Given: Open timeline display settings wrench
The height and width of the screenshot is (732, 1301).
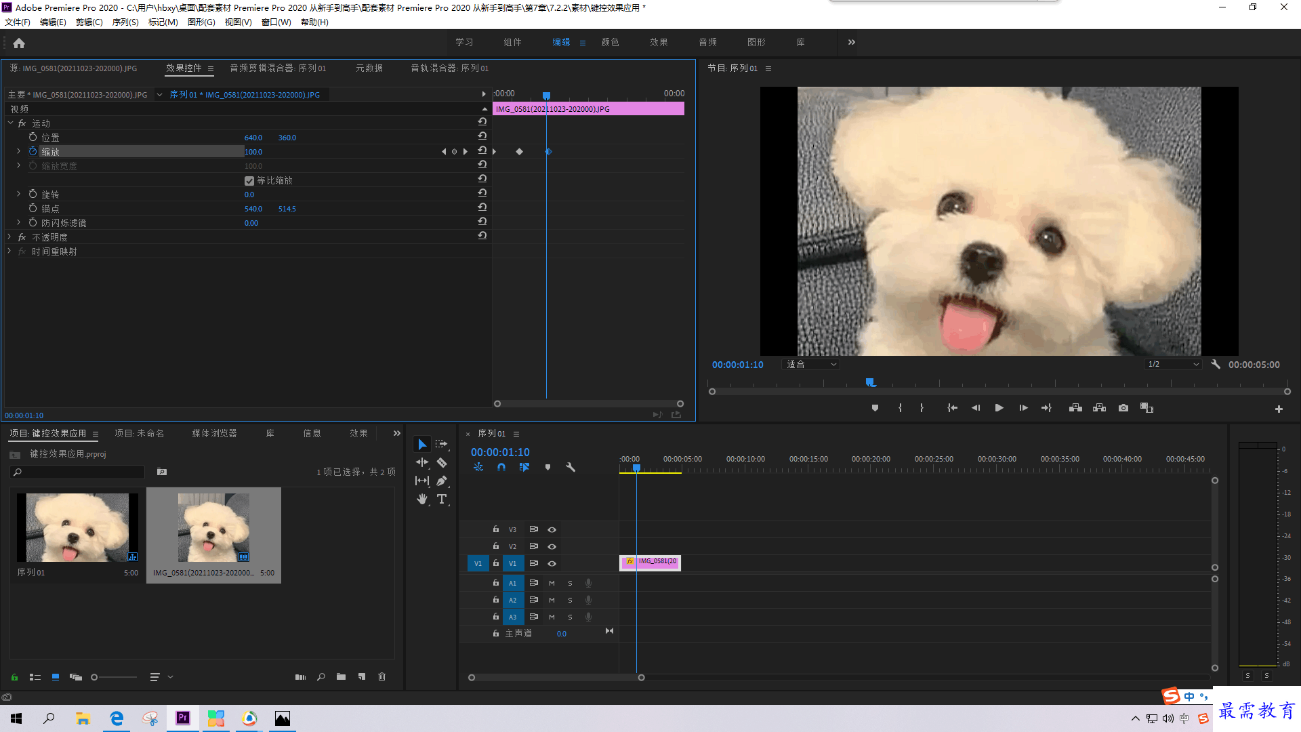Looking at the screenshot, I should pos(571,467).
